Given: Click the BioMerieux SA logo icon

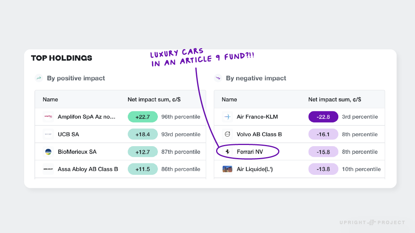Looking at the screenshot, I should [48, 152].
